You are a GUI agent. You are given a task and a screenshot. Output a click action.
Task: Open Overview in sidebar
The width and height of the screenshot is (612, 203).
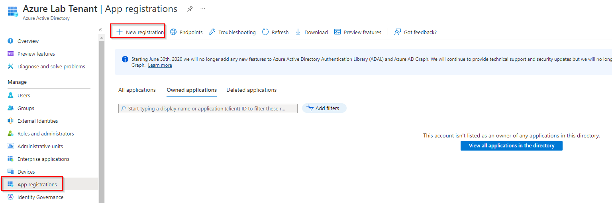[x=28, y=41]
